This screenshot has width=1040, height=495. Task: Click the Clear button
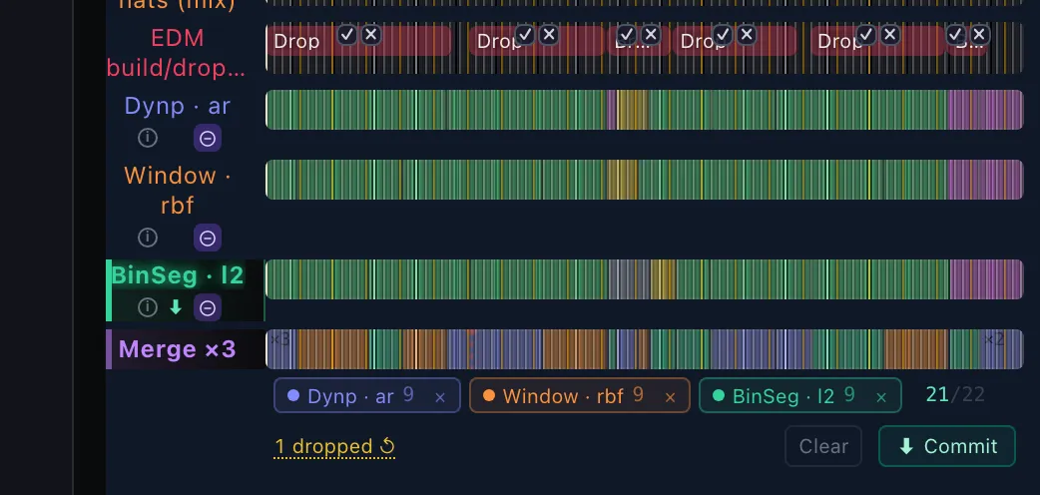point(823,446)
